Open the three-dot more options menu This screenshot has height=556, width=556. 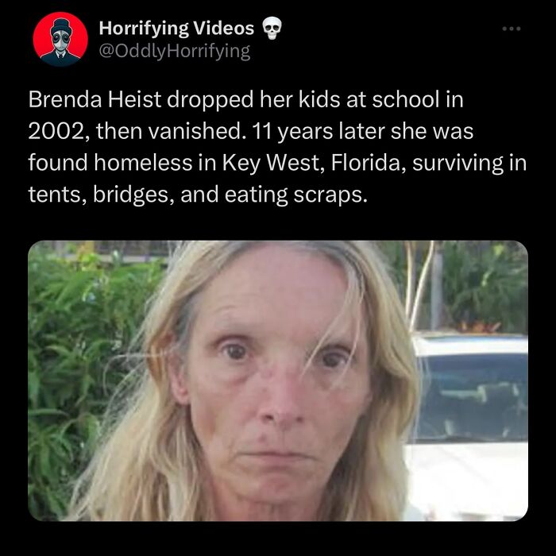[512, 29]
